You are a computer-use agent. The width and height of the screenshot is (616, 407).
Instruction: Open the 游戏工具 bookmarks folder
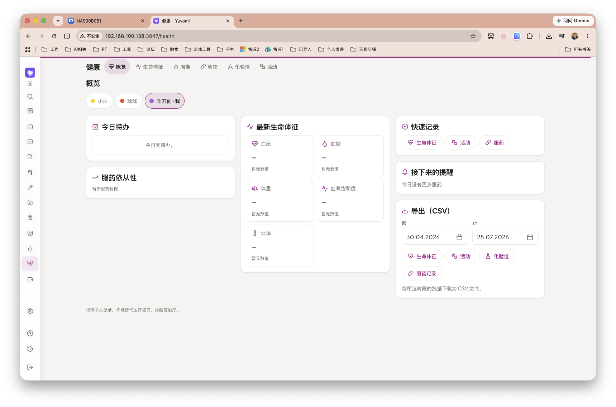pos(198,49)
